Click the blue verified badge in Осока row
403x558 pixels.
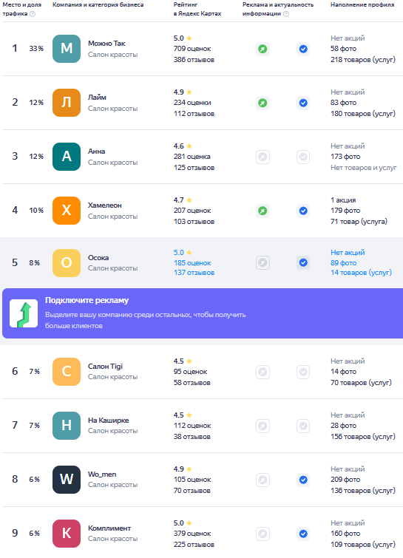tap(303, 263)
